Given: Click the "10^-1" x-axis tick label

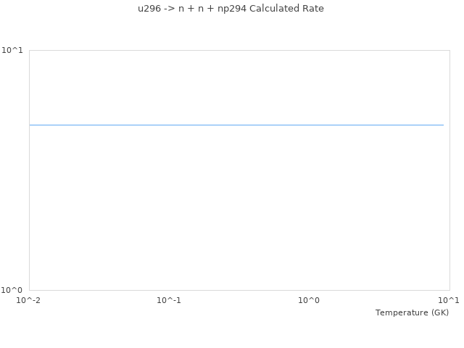Looking at the screenshot, I should 169,300.
